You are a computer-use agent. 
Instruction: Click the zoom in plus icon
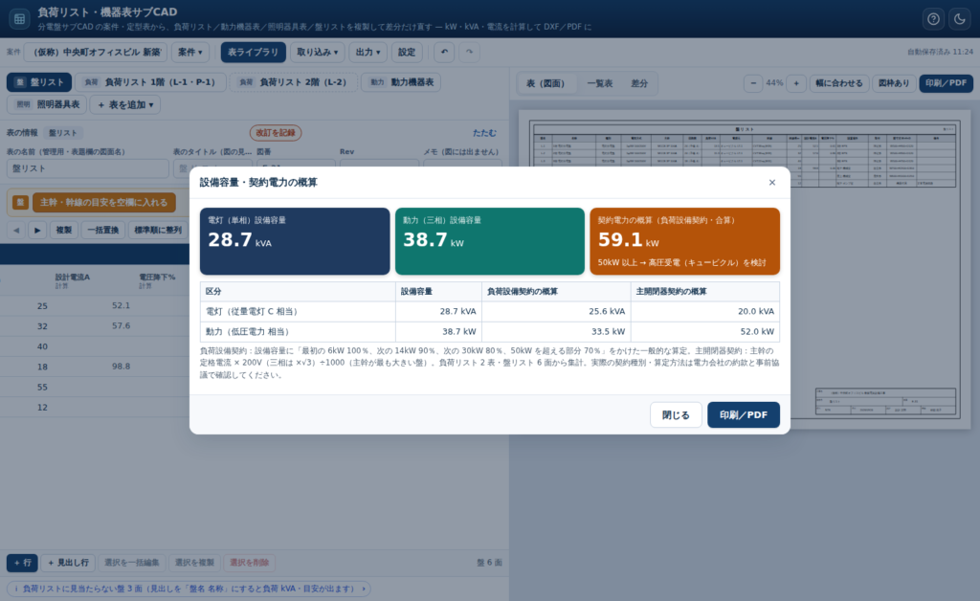click(795, 83)
